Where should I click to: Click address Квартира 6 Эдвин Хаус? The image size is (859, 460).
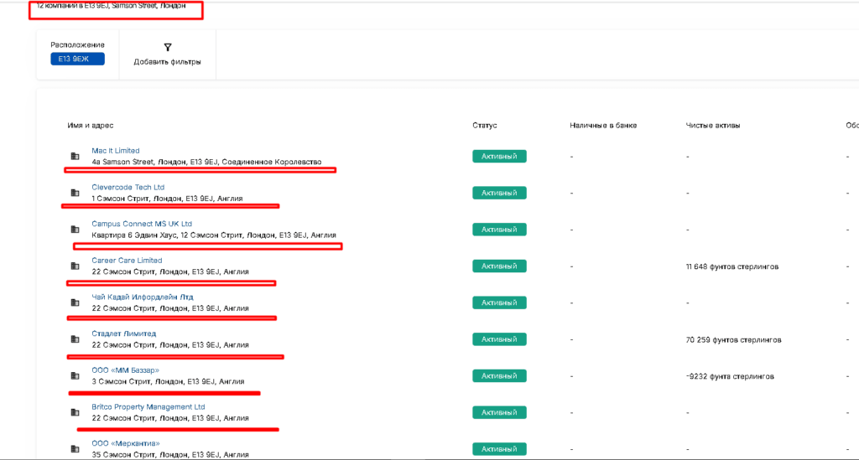pos(214,235)
